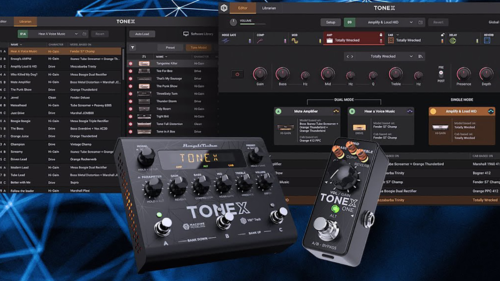This screenshot has height=281, width=500.
Task: Toggle the NOISE GATE on/off indicator
Action: click(x=250, y=41)
